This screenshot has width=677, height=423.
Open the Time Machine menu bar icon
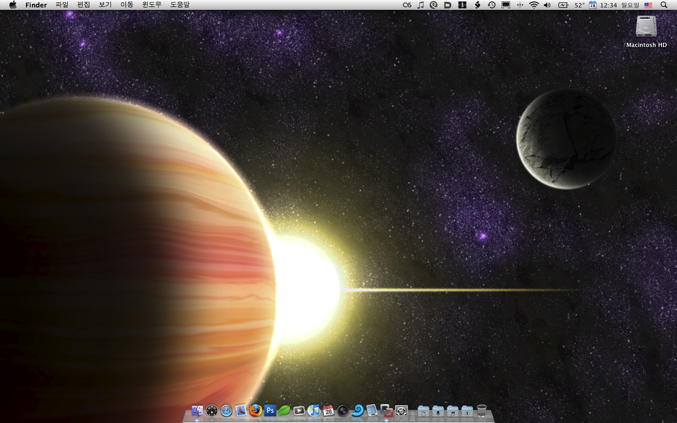pos(492,5)
